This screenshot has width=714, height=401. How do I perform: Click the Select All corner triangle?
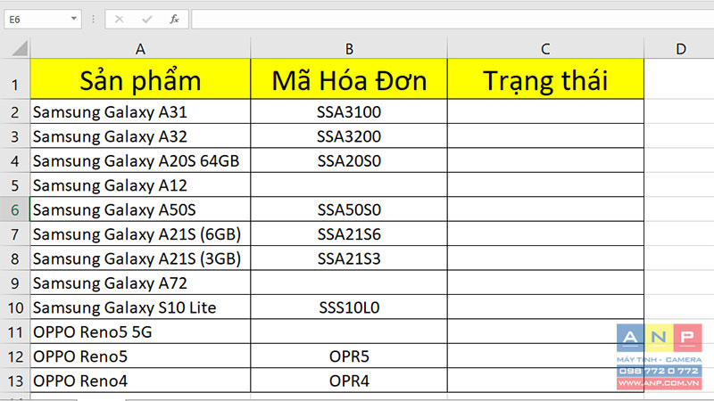(20, 48)
